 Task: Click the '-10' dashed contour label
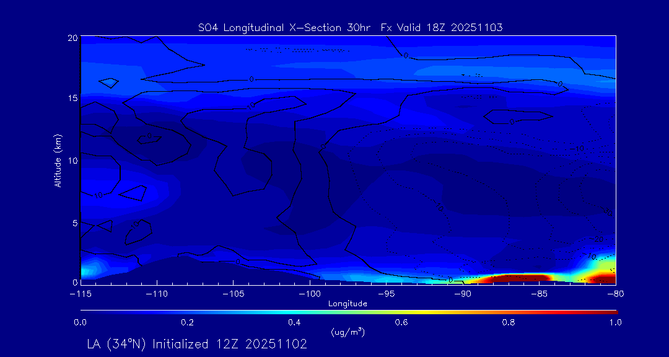[578, 149]
